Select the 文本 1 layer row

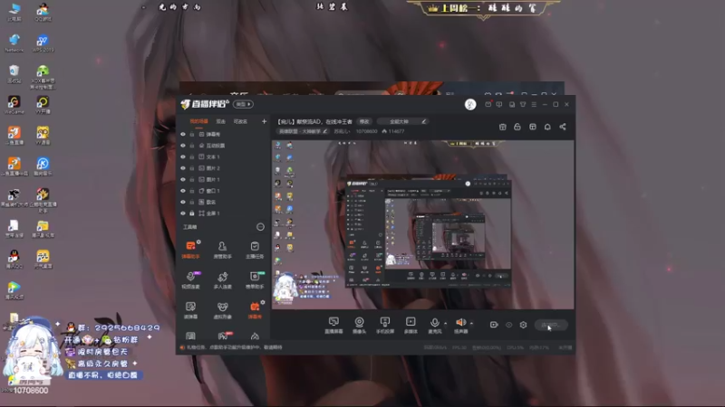223,156
